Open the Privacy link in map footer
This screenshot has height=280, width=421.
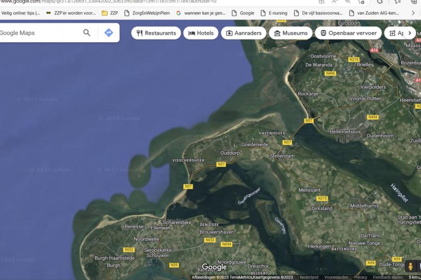[x=360, y=278]
